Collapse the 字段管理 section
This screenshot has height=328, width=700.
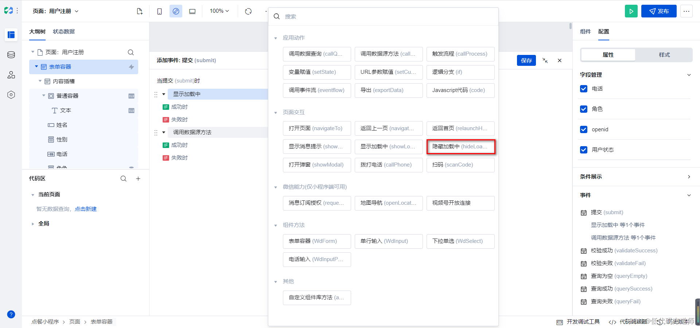689,75
